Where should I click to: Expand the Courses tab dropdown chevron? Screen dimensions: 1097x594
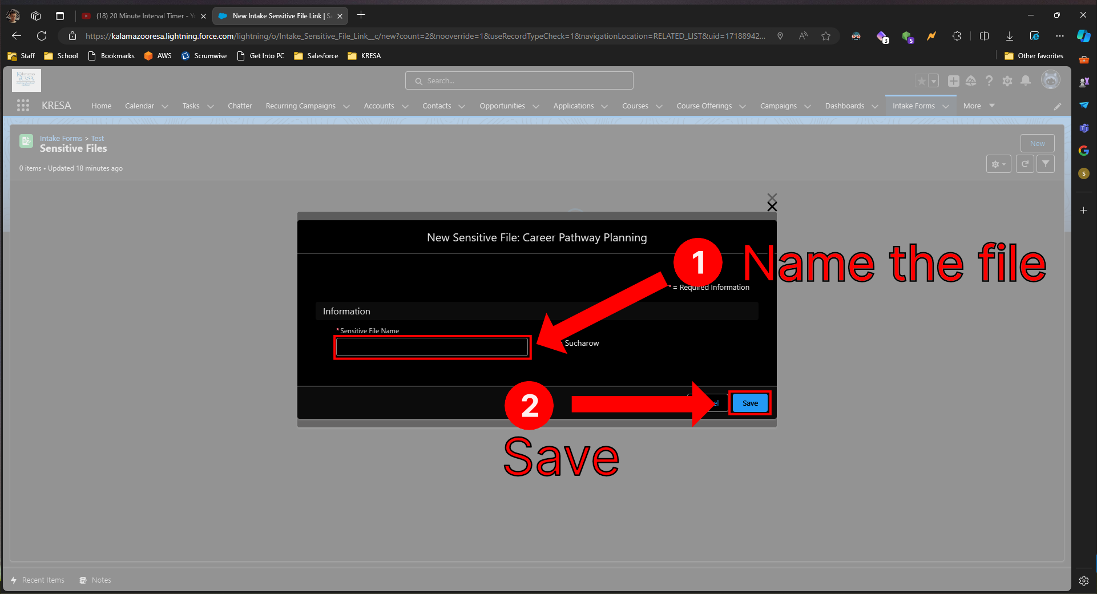click(x=659, y=107)
